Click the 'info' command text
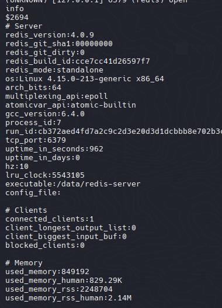This screenshot has height=308, width=222. [15, 9]
